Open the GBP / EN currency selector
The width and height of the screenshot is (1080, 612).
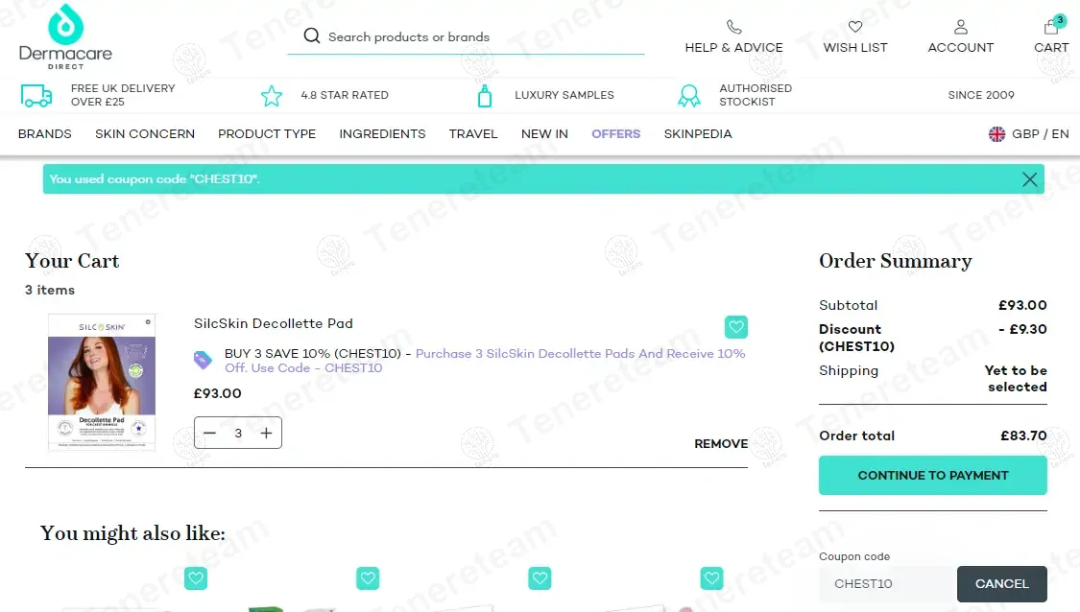[1028, 134]
